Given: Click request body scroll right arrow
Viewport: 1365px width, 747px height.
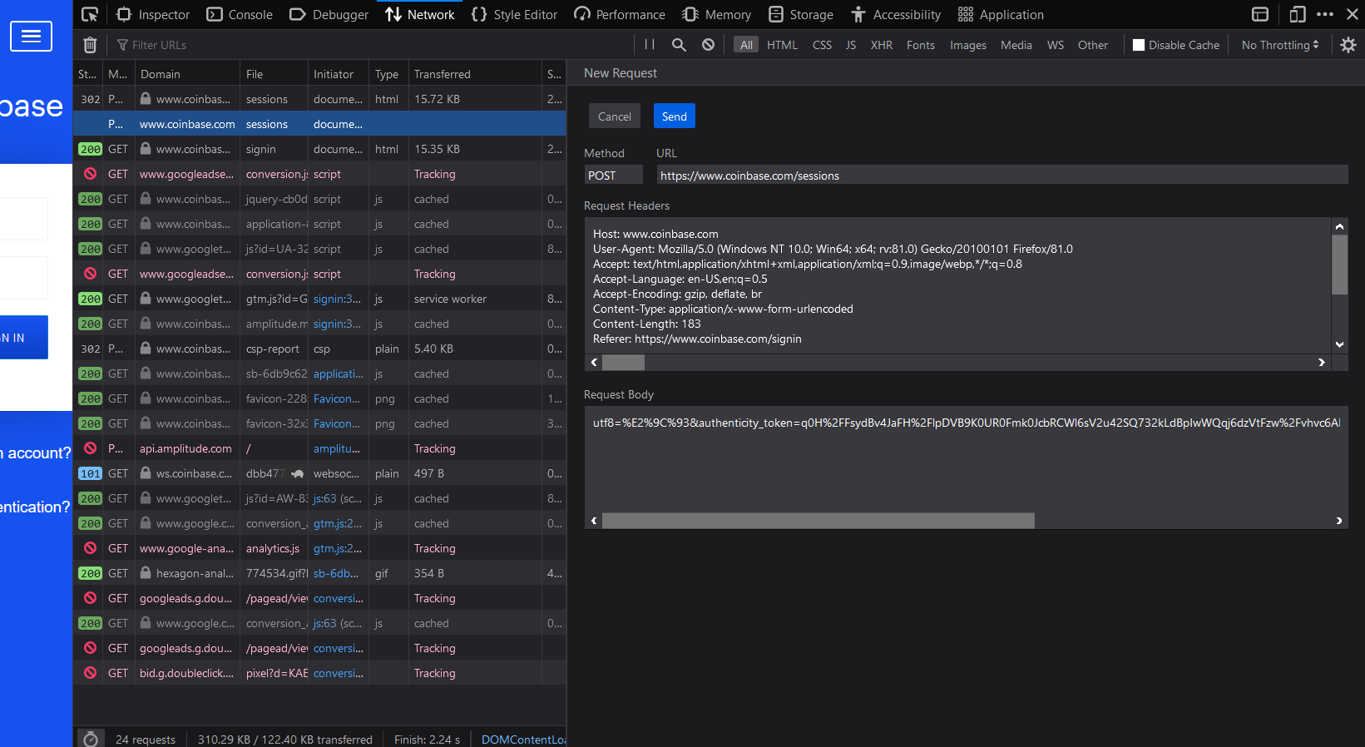Looking at the screenshot, I should click(1338, 521).
